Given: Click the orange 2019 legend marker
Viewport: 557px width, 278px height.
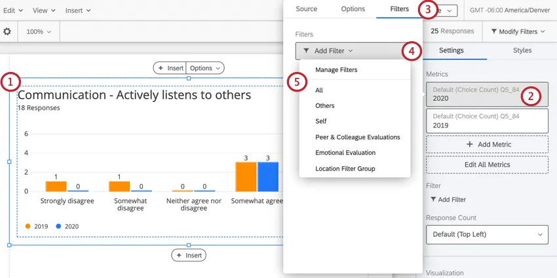Looking at the screenshot, I should [28, 226].
